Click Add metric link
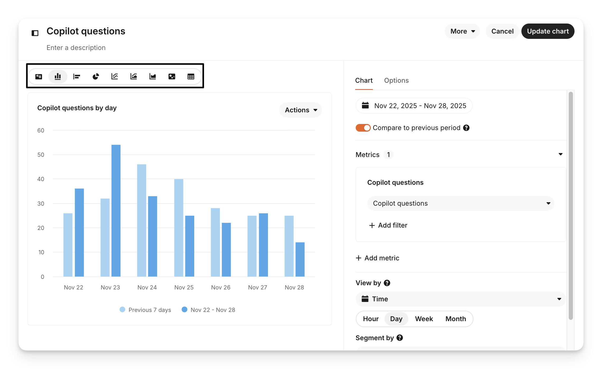This screenshot has height=369, width=602. click(377, 258)
